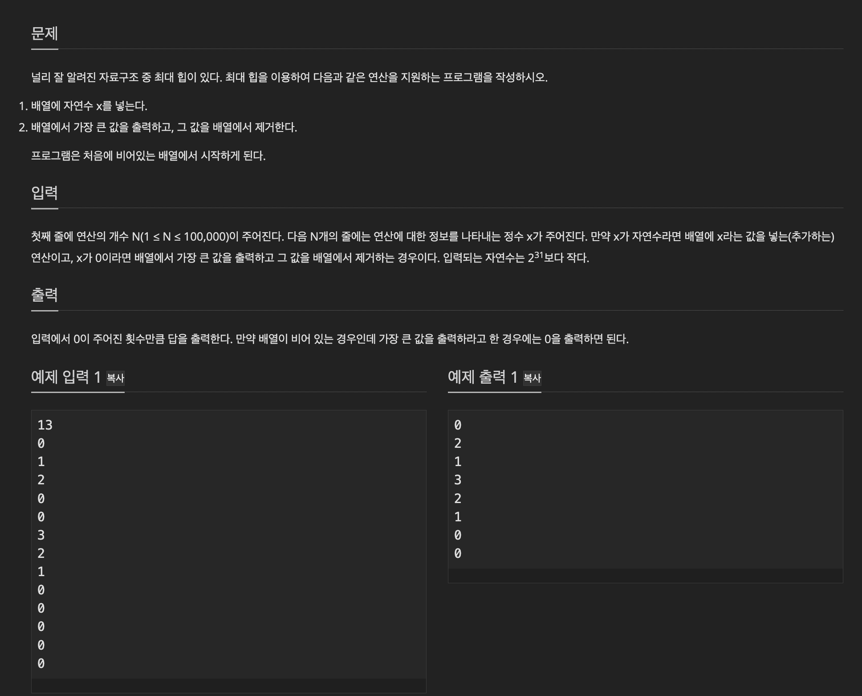
Task: Click the value 3 in sample input
Action: tap(41, 535)
